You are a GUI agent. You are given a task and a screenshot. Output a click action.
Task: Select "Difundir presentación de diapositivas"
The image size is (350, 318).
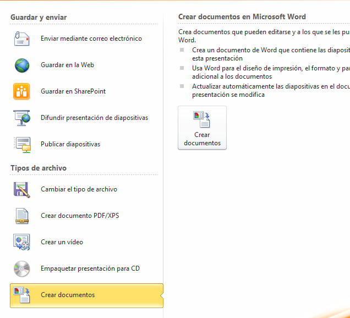(94, 118)
